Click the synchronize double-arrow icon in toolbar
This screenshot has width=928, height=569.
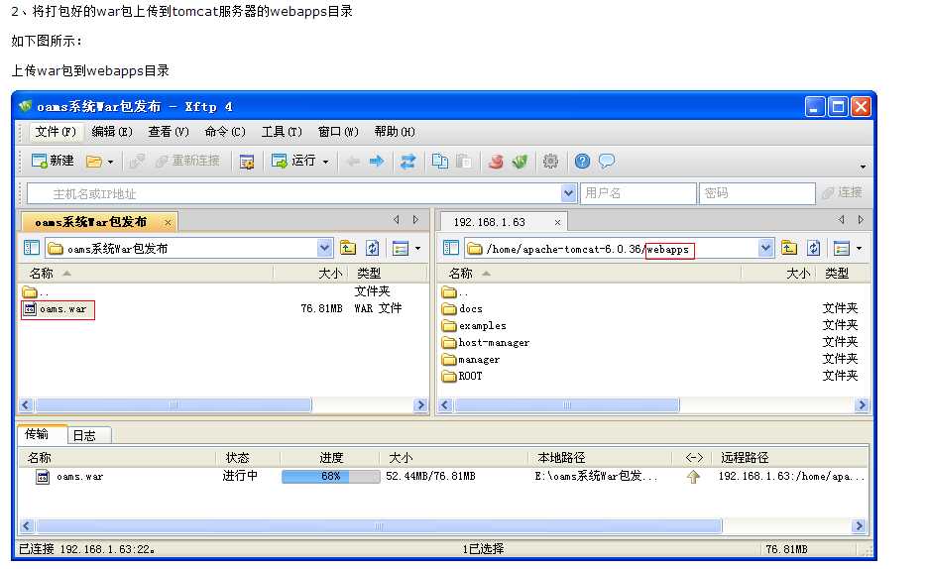pyautogui.click(x=407, y=161)
